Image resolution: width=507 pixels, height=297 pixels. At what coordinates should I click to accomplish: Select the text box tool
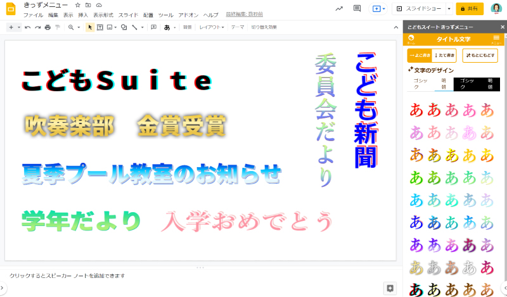coord(99,27)
